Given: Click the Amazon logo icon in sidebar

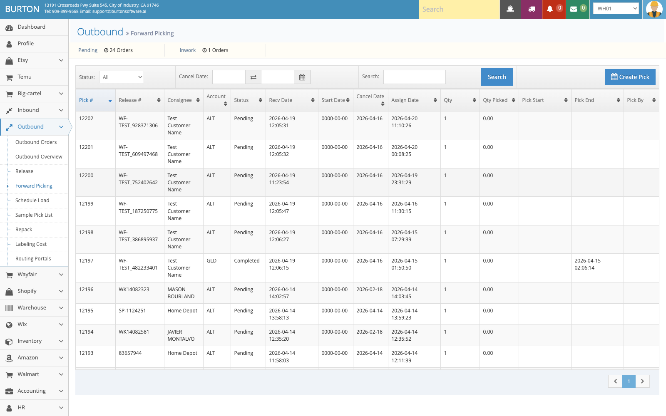Looking at the screenshot, I should pyautogui.click(x=9, y=358).
